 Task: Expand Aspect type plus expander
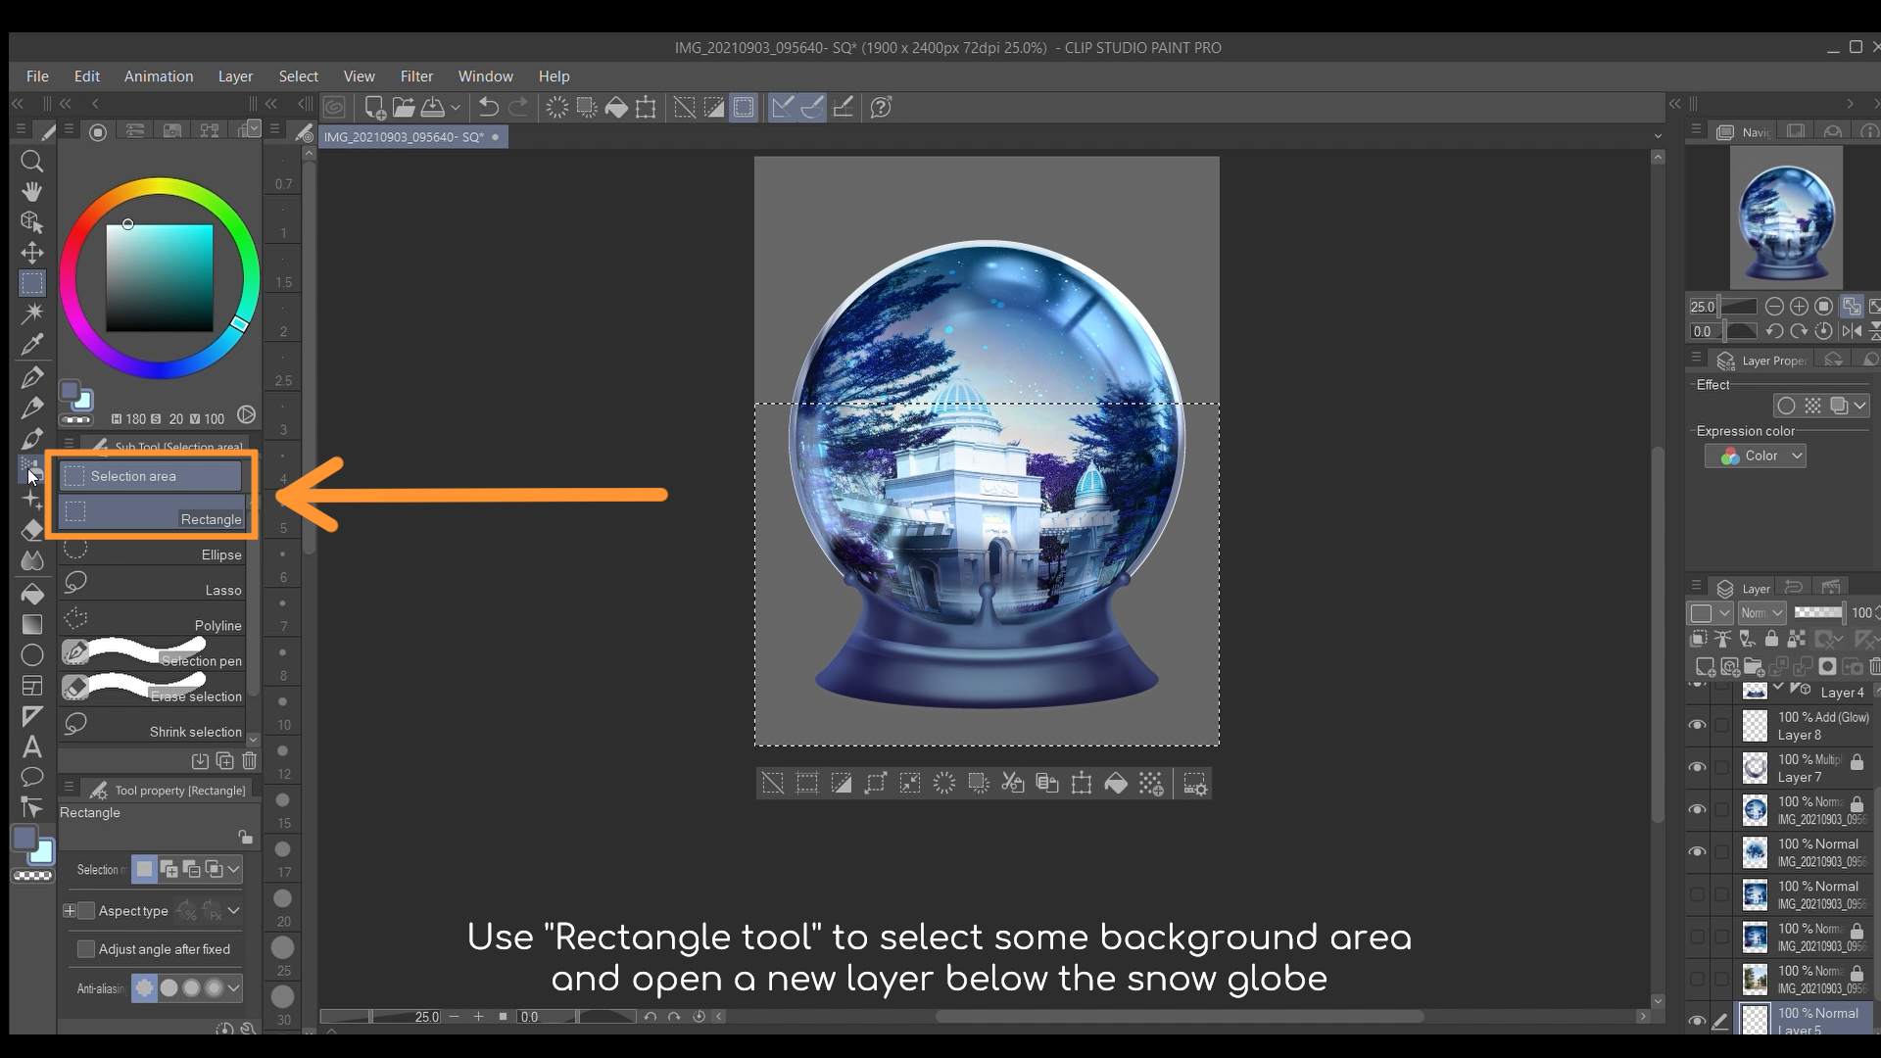point(69,911)
